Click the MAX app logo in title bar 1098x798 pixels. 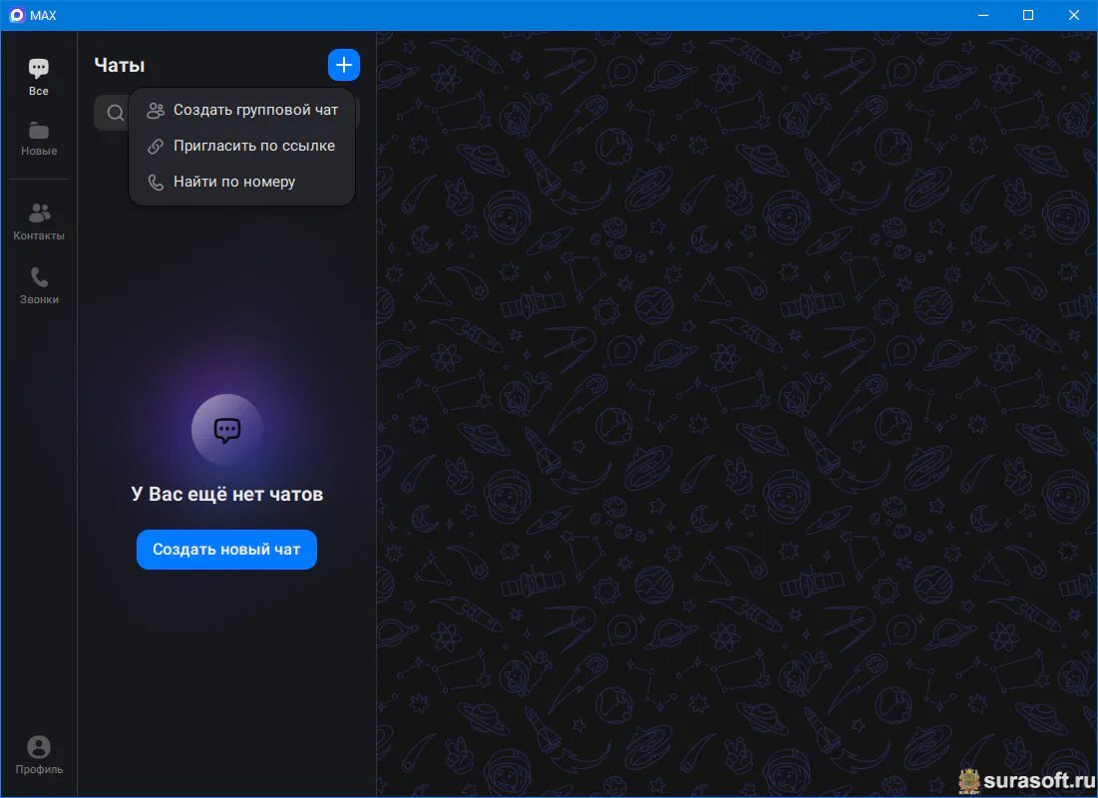[x=17, y=15]
